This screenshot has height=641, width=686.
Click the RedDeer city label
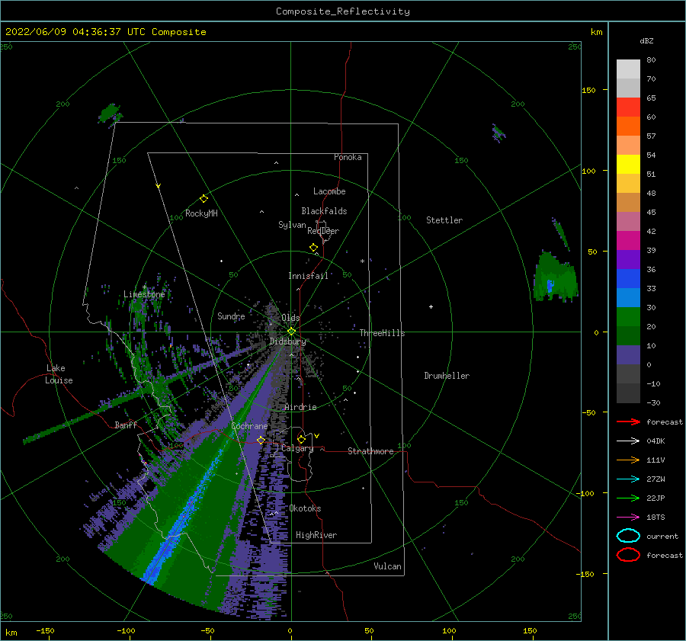[323, 231]
